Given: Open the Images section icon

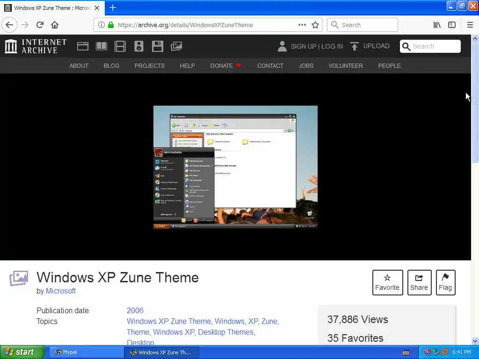Looking at the screenshot, I should click(176, 46).
